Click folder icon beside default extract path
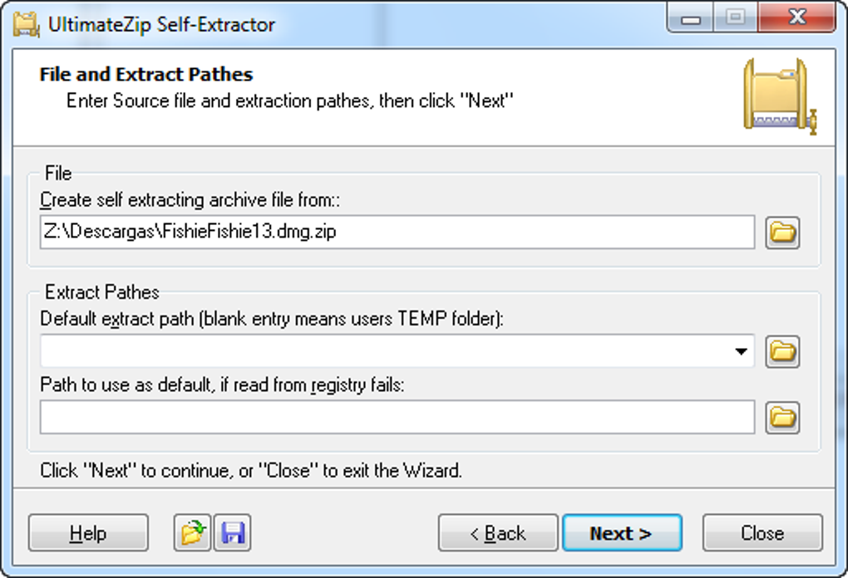The height and width of the screenshot is (578, 848). click(x=782, y=351)
